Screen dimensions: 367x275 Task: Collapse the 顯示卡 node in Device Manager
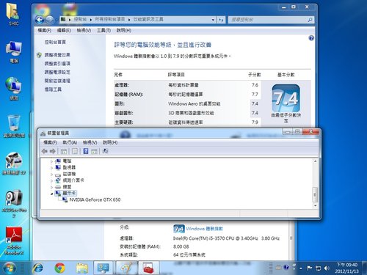(x=51, y=194)
